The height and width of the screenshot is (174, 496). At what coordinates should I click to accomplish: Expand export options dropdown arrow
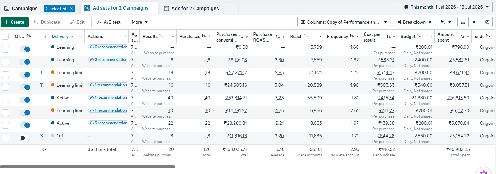(474, 22)
